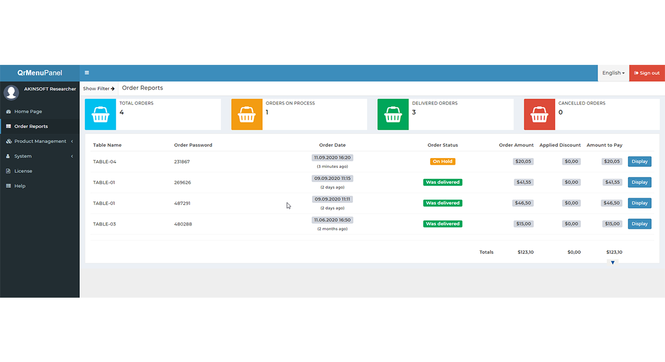Click the TABLE-03 cell
Viewport: 665px width, 362px height.
[104, 224]
